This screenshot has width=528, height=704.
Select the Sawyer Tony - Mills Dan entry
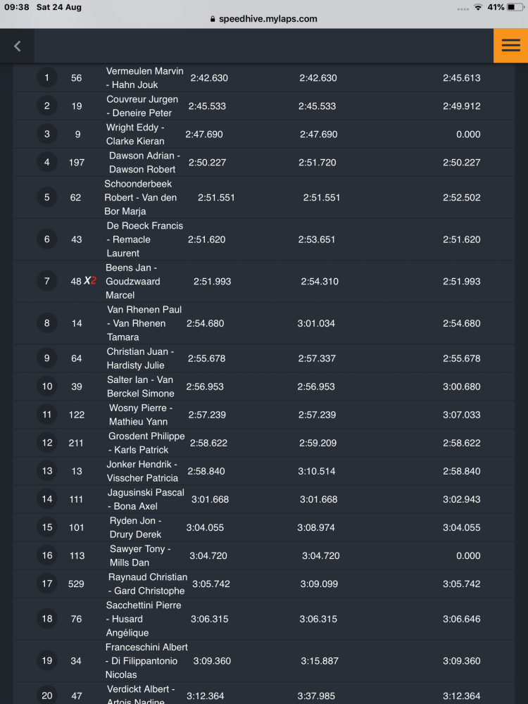[264, 555]
